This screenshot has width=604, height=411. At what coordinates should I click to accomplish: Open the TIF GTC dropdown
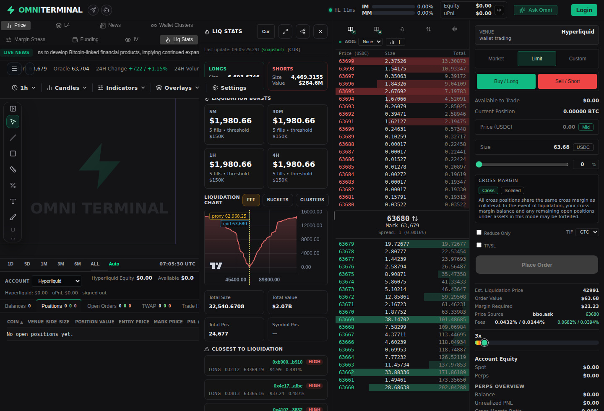tap(587, 232)
